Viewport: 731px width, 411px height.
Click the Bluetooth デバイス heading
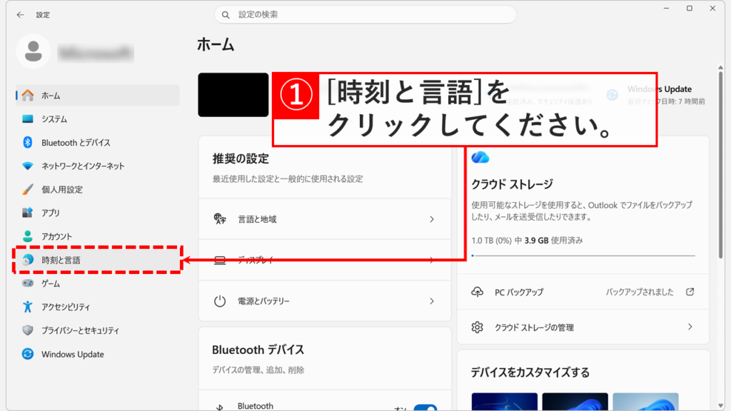coord(258,350)
